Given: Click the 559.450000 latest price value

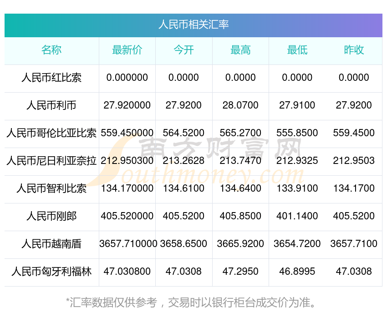Looking at the screenshot, I should (127, 133).
